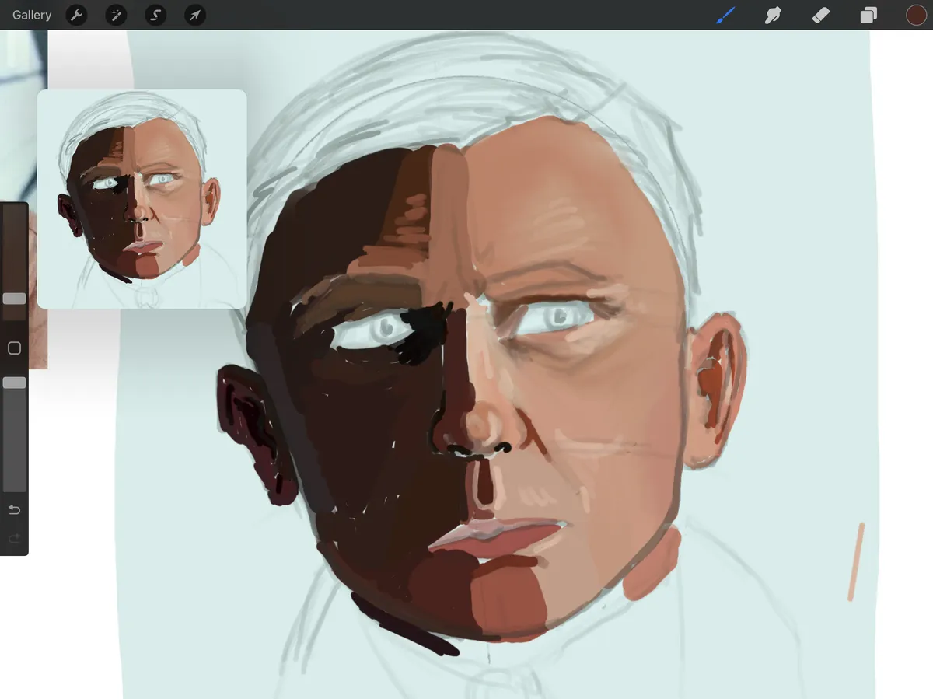Activate the Selection tool
The width and height of the screenshot is (933, 699).
coord(155,15)
